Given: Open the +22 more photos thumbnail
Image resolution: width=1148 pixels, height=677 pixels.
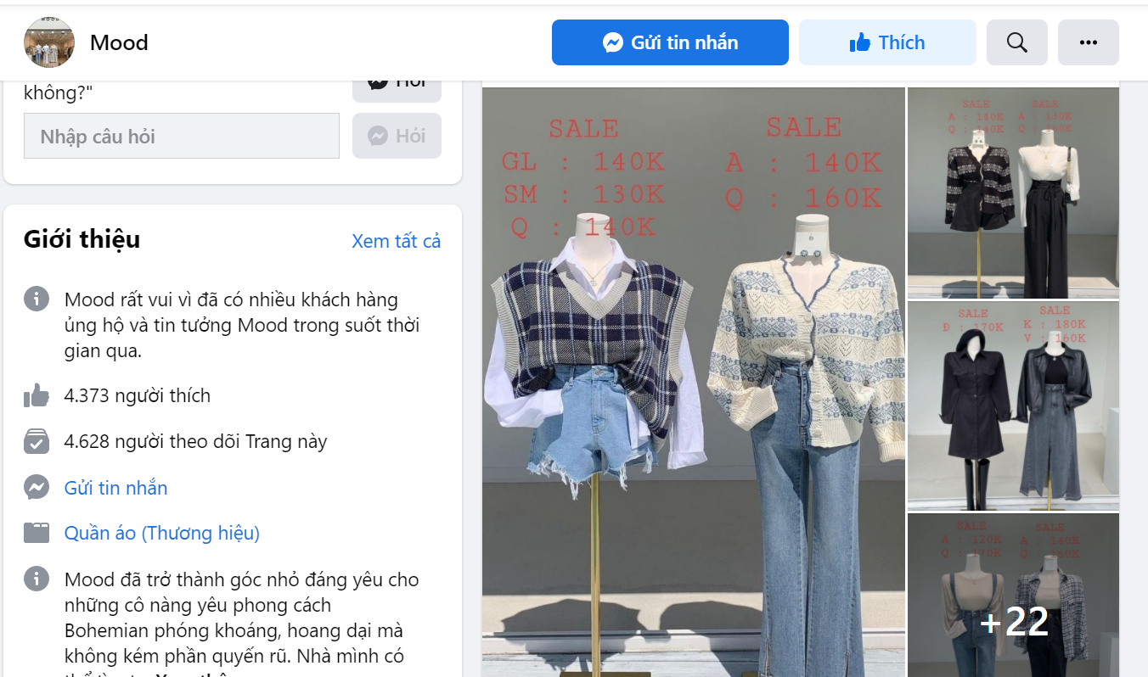Looking at the screenshot, I should [1013, 595].
